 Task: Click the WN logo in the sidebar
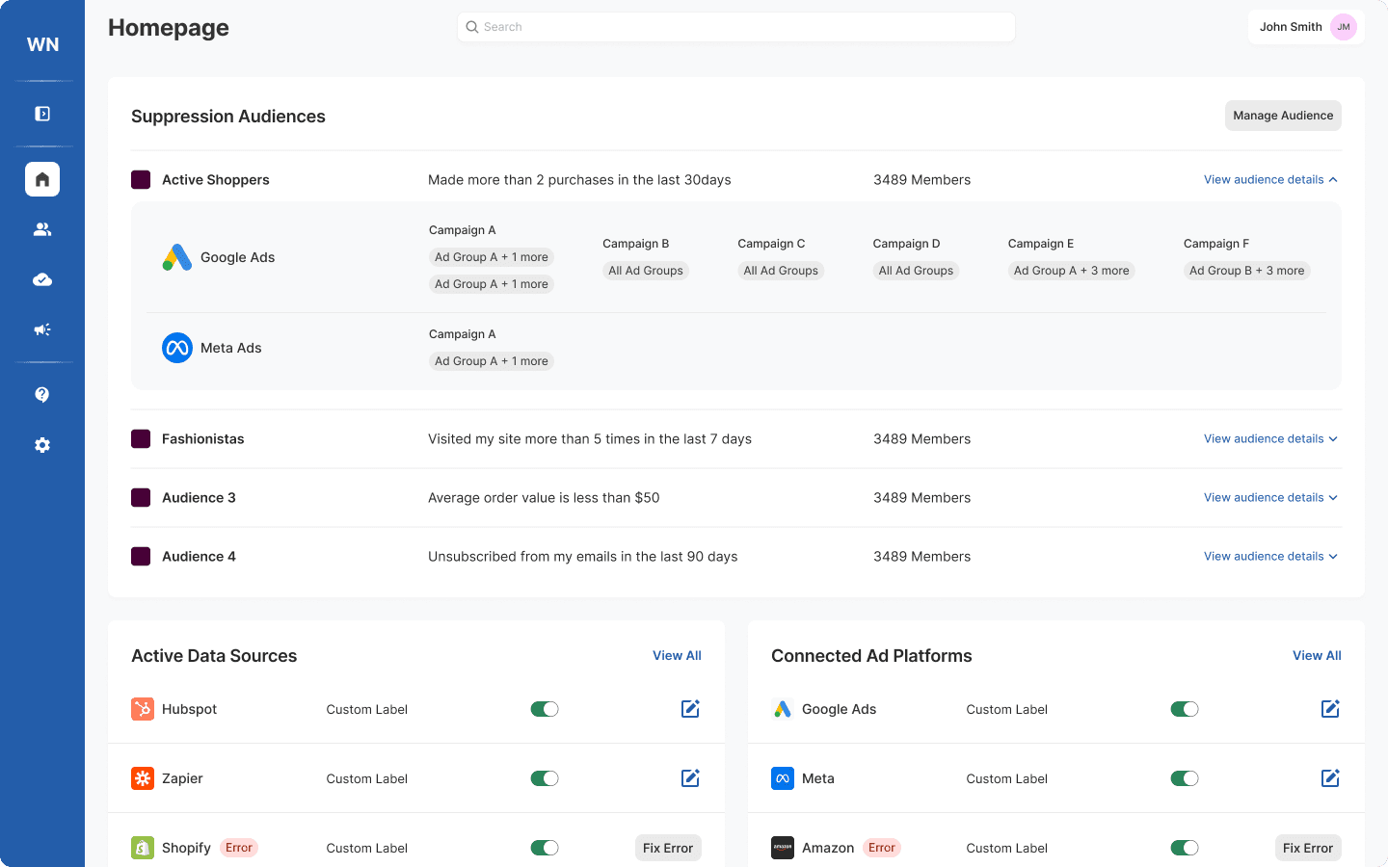coord(42,44)
